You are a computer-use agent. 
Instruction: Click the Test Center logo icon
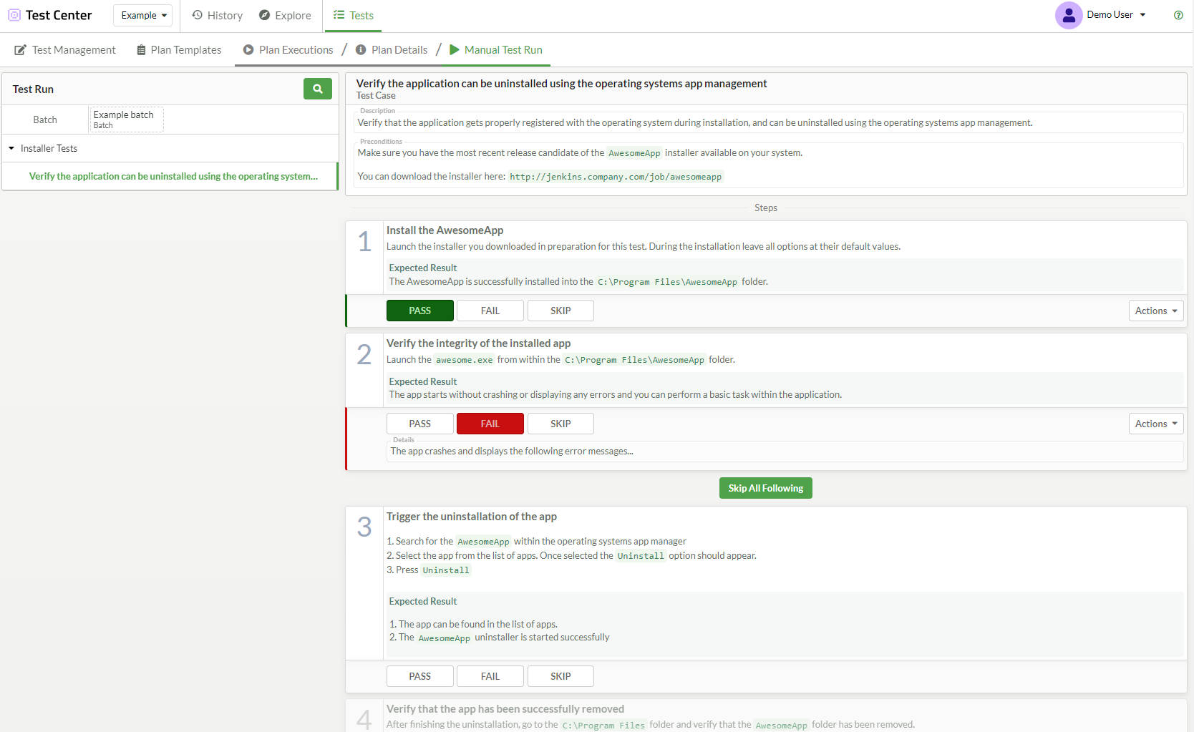tap(14, 15)
